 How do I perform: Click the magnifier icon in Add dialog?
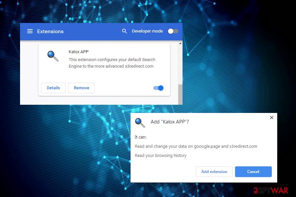[140, 123]
